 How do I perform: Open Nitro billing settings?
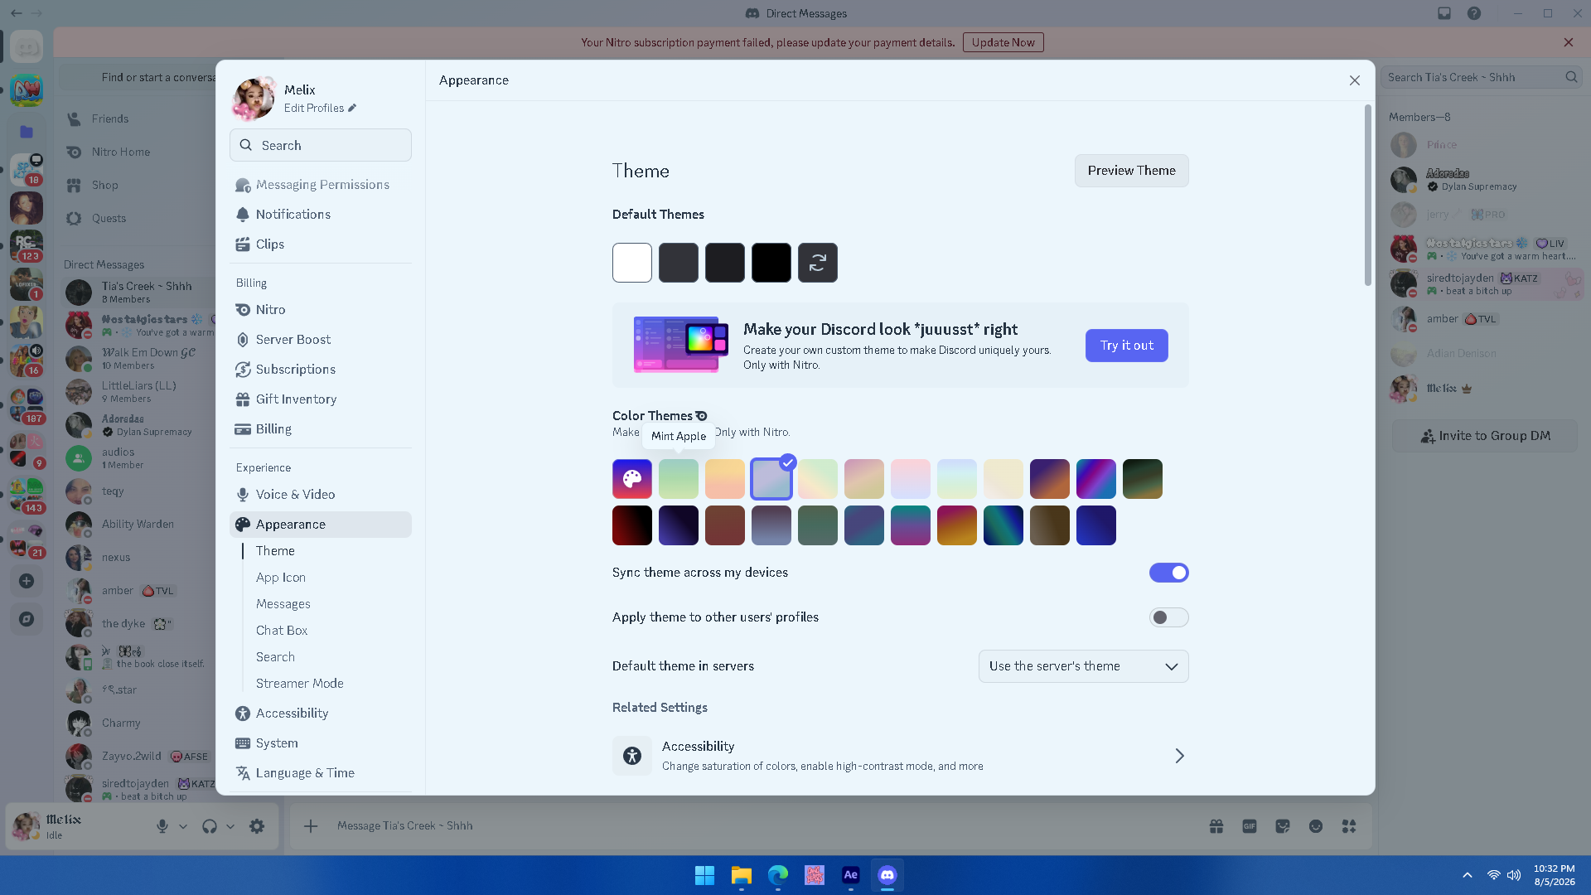(x=320, y=310)
